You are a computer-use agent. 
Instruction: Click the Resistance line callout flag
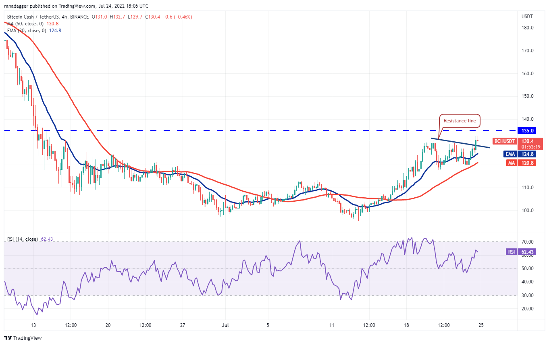460,121
